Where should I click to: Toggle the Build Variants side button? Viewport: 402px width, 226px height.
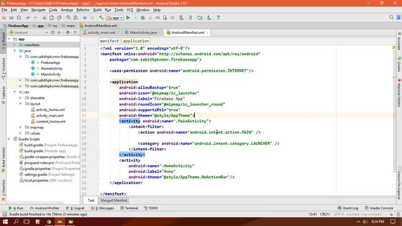coord(3,159)
